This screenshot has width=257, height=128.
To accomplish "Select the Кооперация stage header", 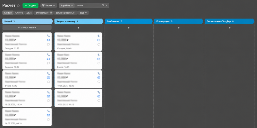I will [179, 21].
